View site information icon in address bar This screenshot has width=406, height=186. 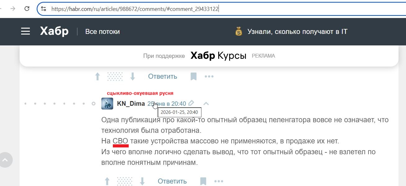tap(44, 9)
